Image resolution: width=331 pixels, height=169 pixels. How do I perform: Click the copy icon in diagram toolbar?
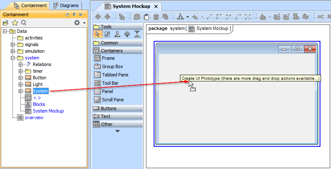tap(137, 17)
